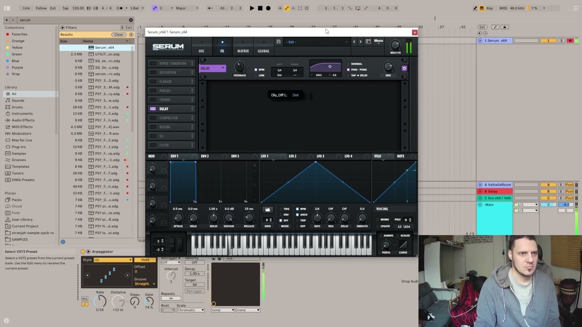582x327 pixels.
Task: Click the Clear results button
Action: coord(119,35)
